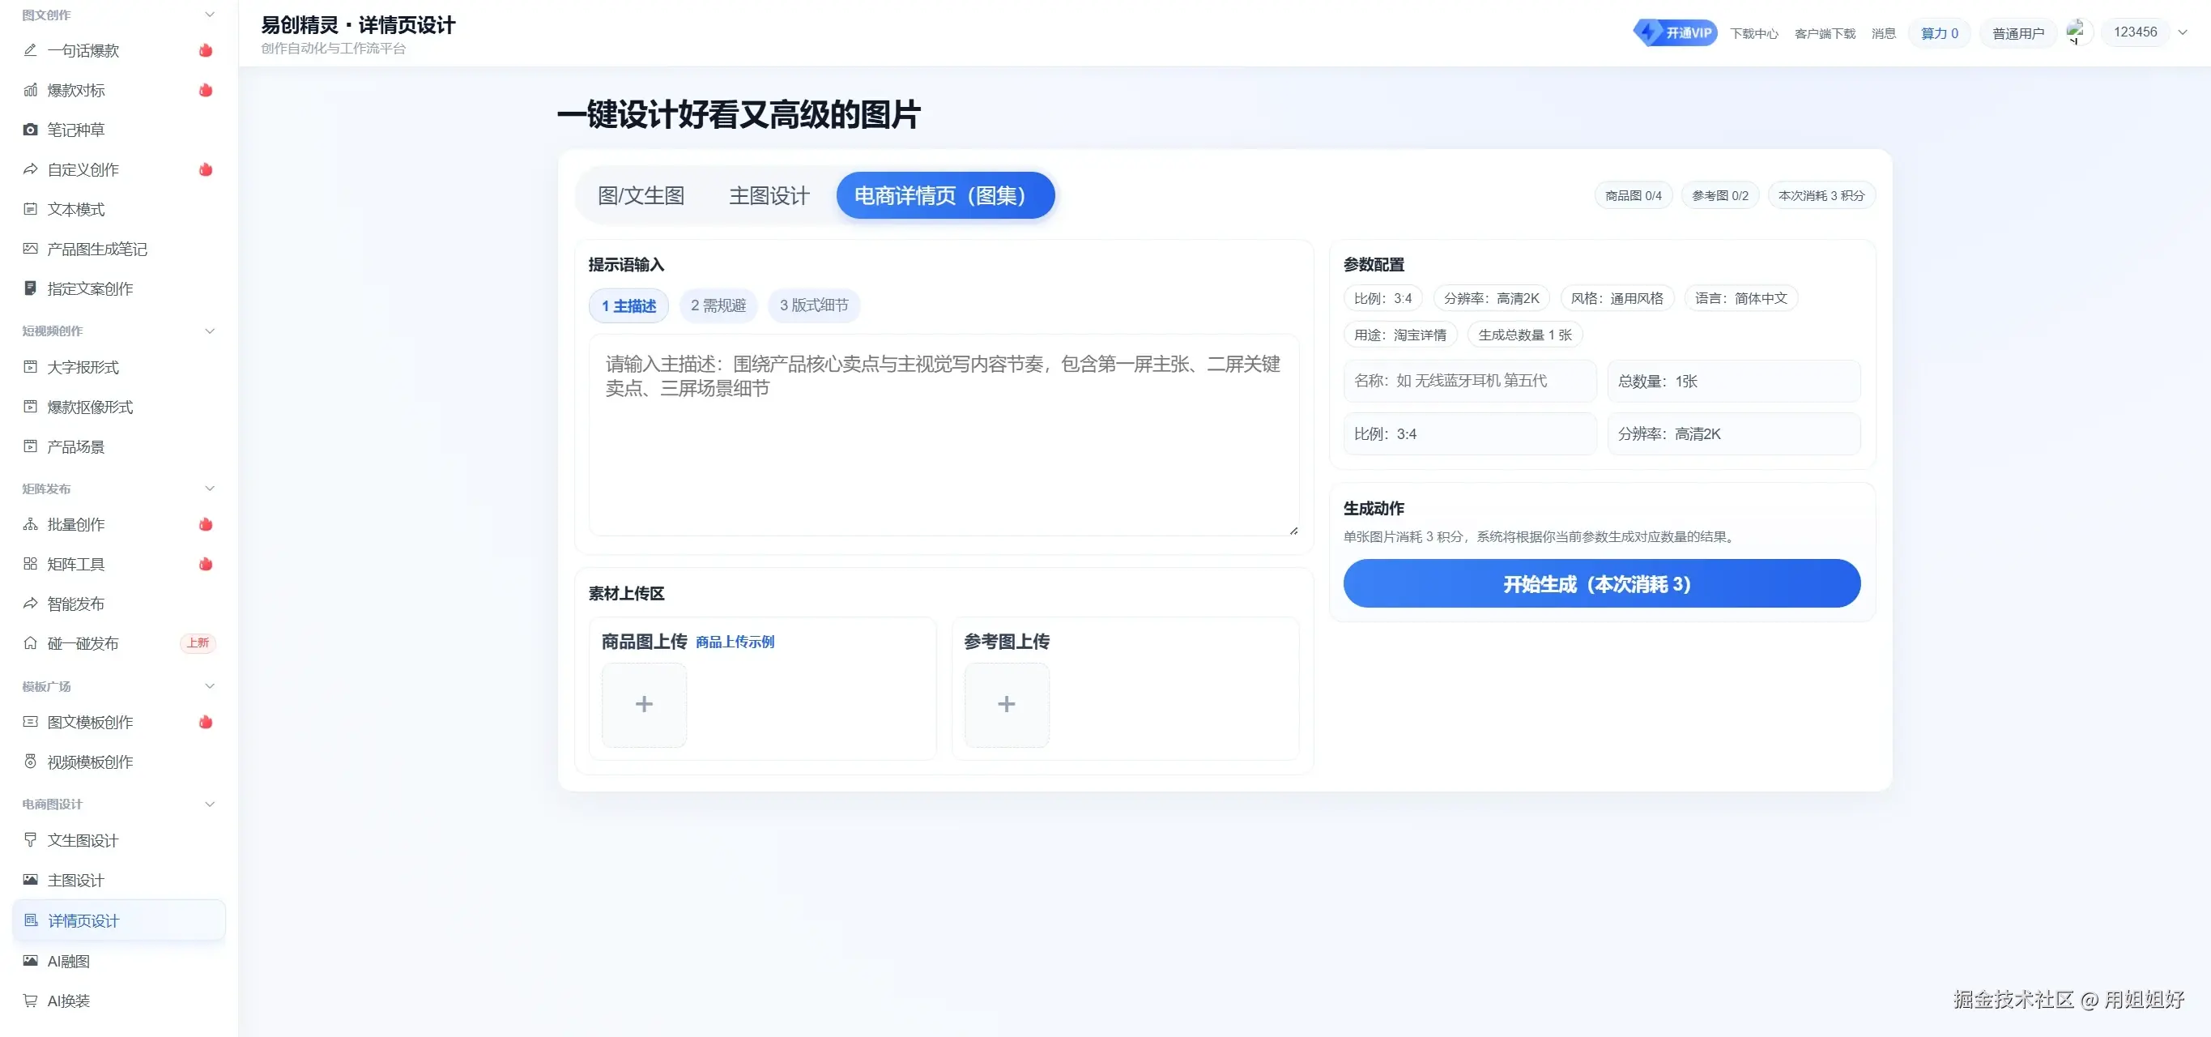Select 自定义创作 from sidebar
The width and height of the screenshot is (2211, 1037).
coord(82,169)
